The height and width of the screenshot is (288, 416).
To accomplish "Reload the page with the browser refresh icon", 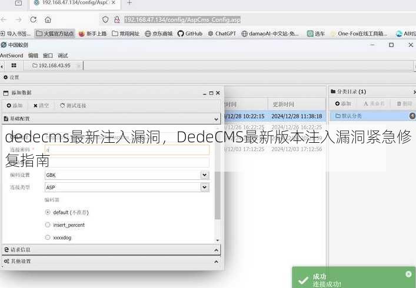I will (33, 19).
